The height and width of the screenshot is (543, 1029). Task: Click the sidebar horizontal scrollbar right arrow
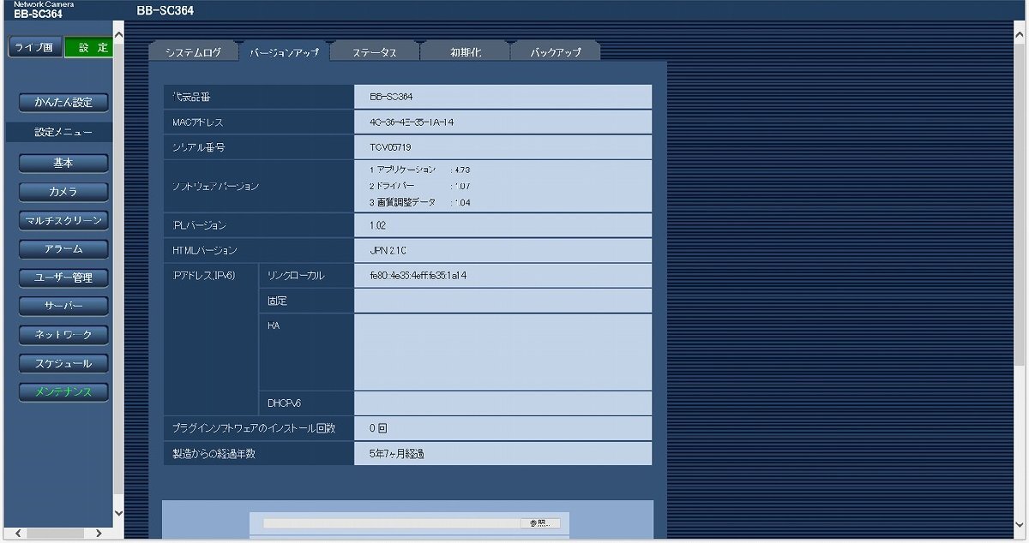(x=99, y=534)
